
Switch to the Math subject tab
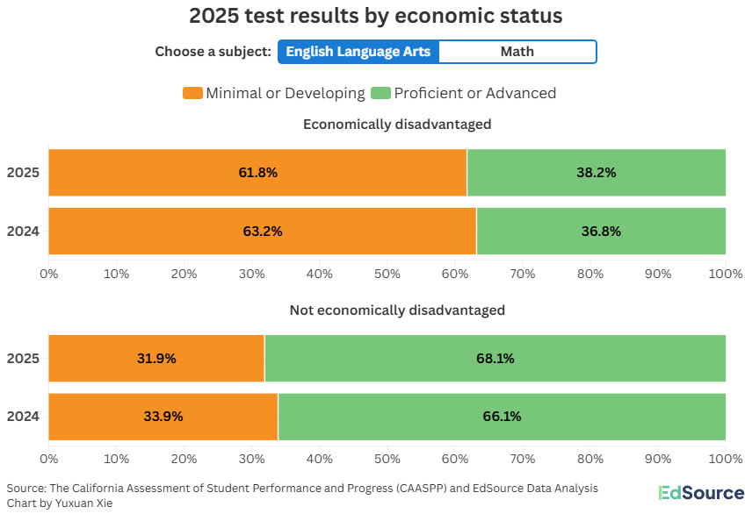pos(517,52)
